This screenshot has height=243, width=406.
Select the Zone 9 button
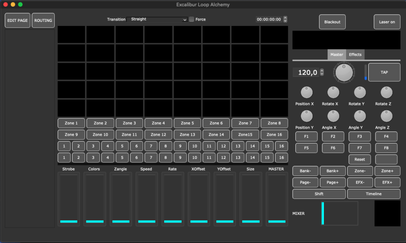(71, 135)
